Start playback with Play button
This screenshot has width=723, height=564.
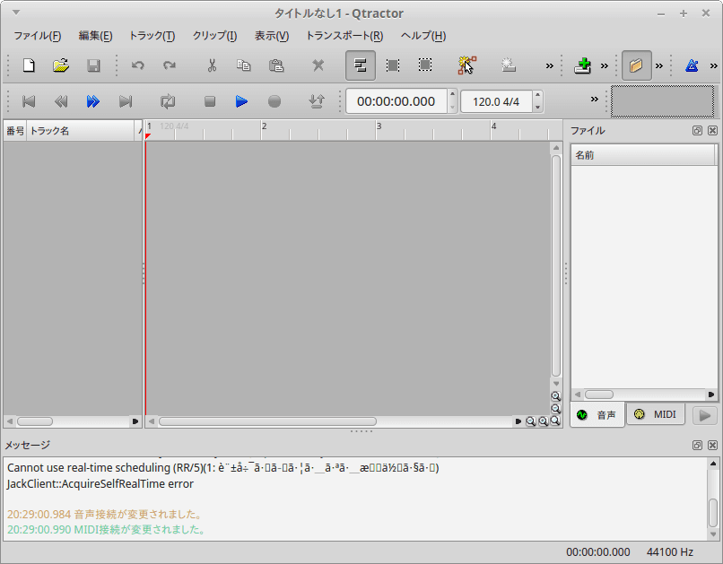[241, 101]
